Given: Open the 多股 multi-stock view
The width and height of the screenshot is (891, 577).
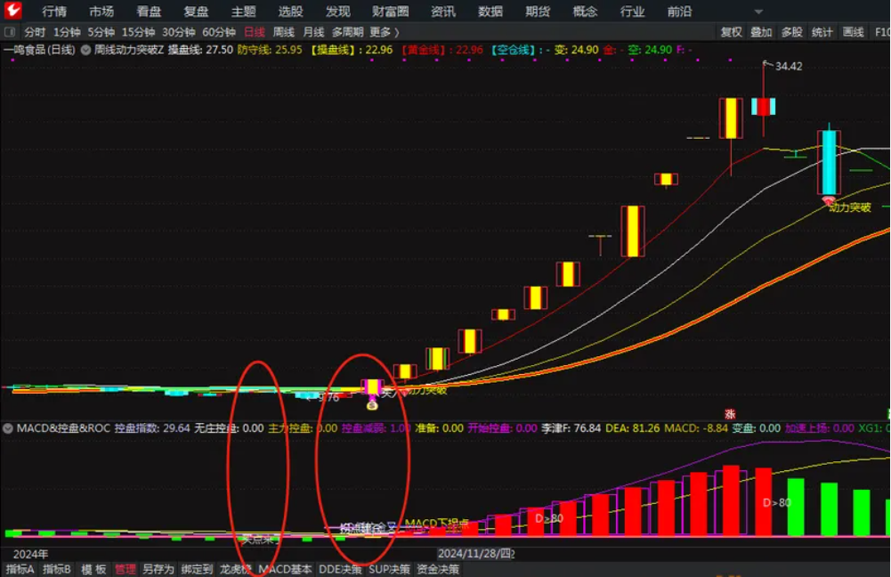Looking at the screenshot, I should 793,31.
